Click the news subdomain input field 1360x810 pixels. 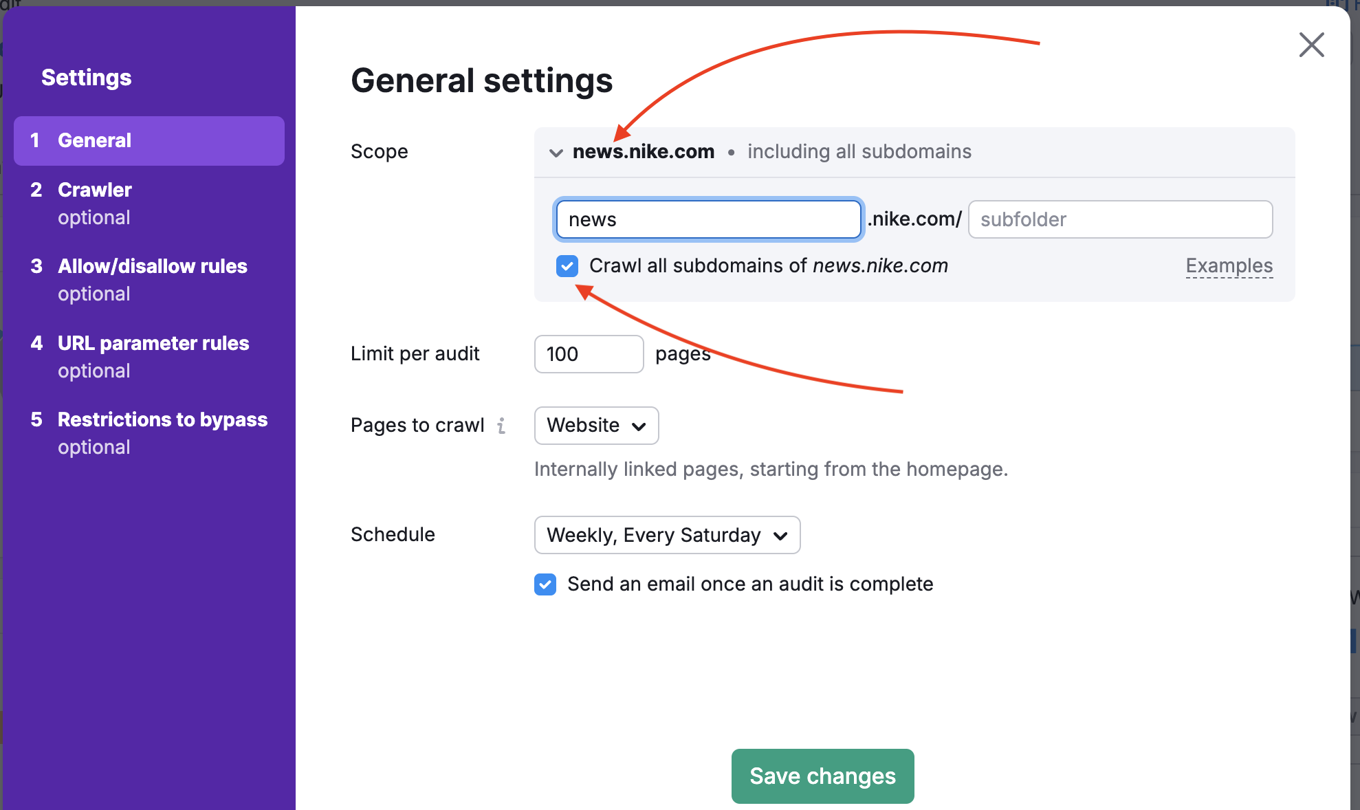(x=708, y=219)
